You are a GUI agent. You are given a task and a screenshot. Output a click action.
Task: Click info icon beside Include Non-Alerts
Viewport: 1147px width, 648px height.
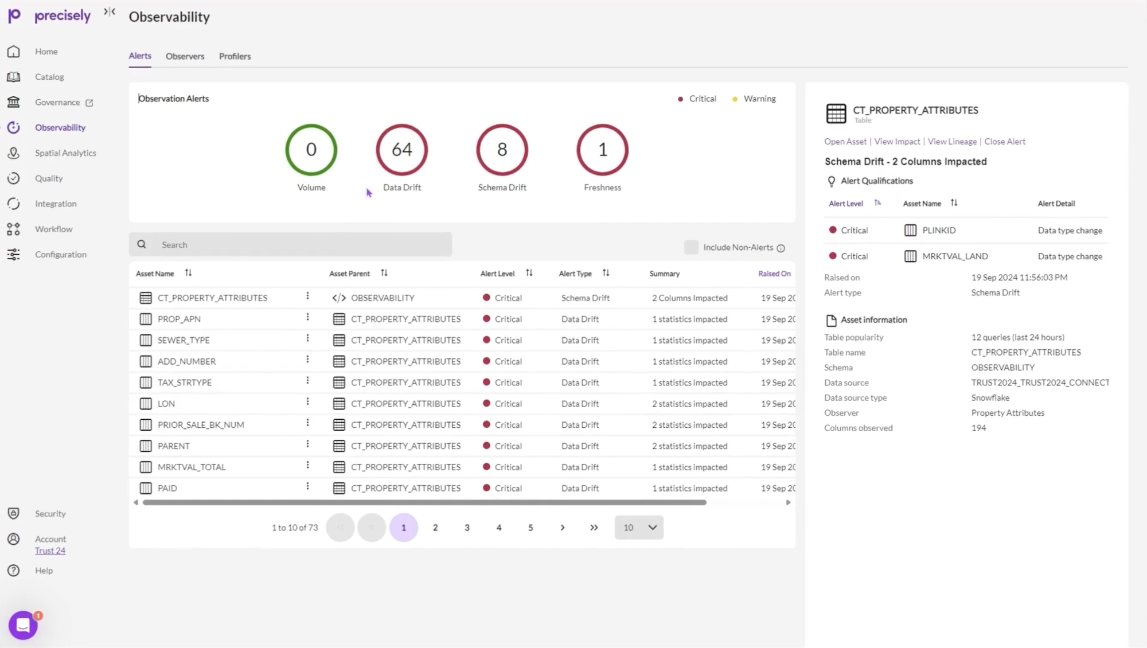781,248
